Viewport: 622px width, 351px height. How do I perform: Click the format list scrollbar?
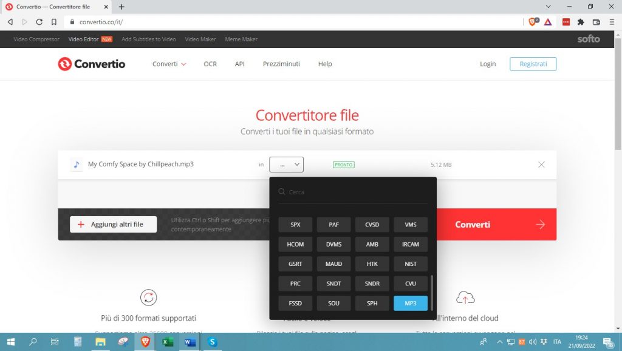[x=432, y=293]
